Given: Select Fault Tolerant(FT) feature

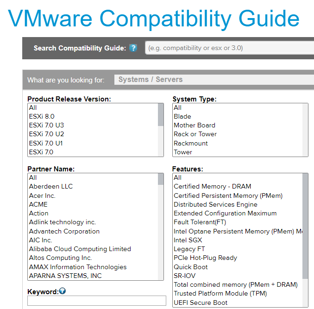Looking at the screenshot, I should (238, 222).
